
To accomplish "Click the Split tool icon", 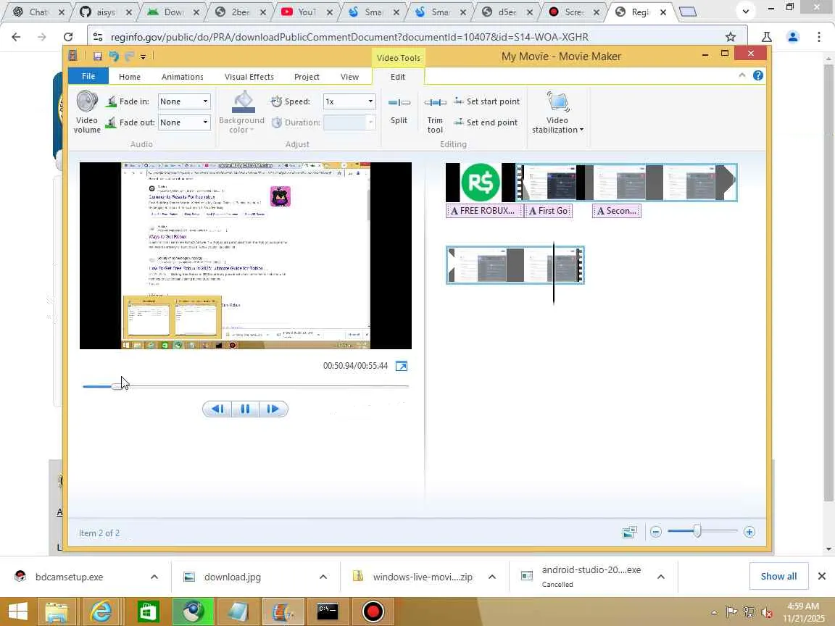I will click(x=399, y=103).
